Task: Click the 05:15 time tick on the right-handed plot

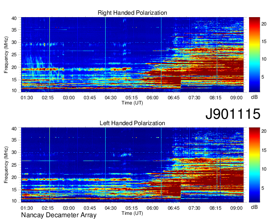Action: (x=132, y=98)
